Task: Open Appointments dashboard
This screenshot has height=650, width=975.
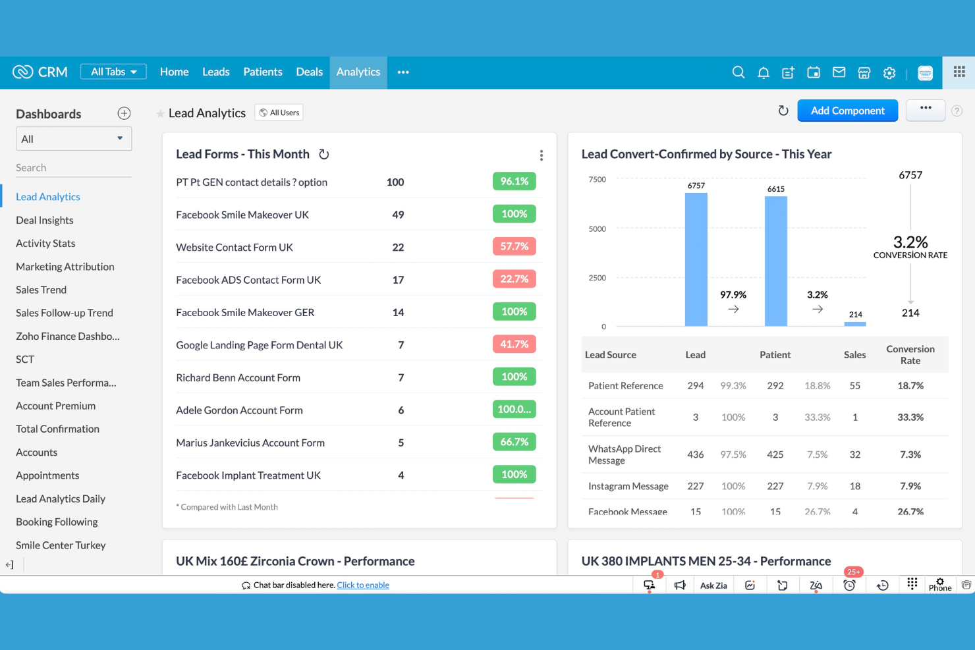Action: 47,475
